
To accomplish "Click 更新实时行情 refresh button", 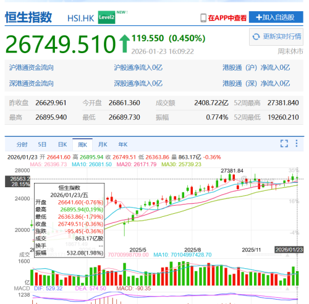I will point(276,36).
